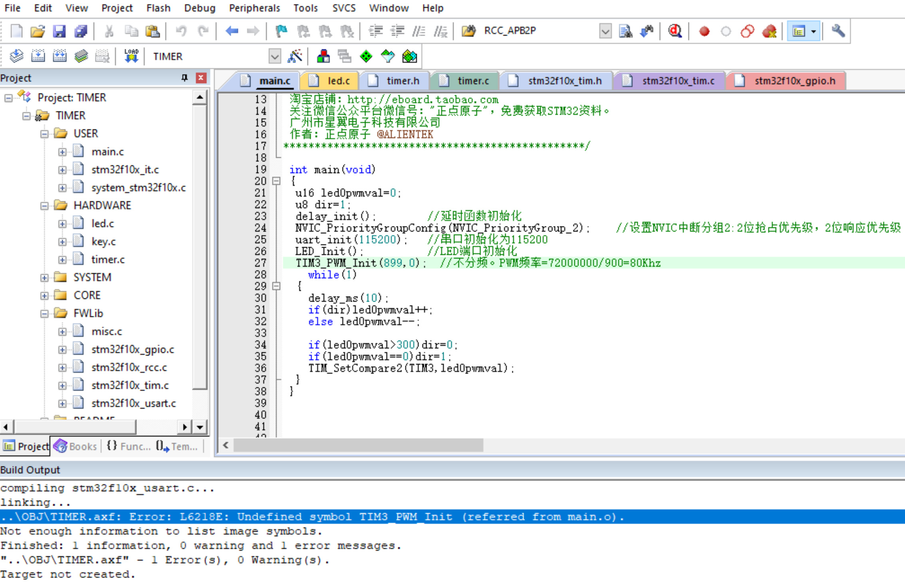The width and height of the screenshot is (905, 582).
Task: Insert a breakpoint with the red circle icon
Action: pyautogui.click(x=704, y=31)
